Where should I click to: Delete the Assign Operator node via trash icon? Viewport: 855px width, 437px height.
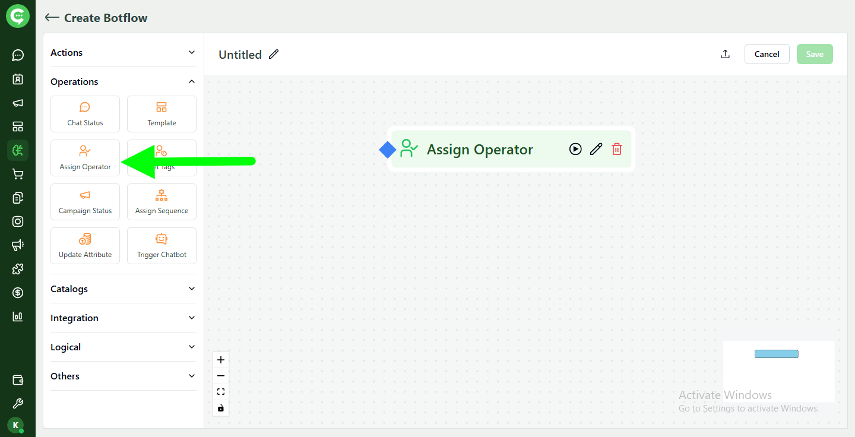coord(617,149)
